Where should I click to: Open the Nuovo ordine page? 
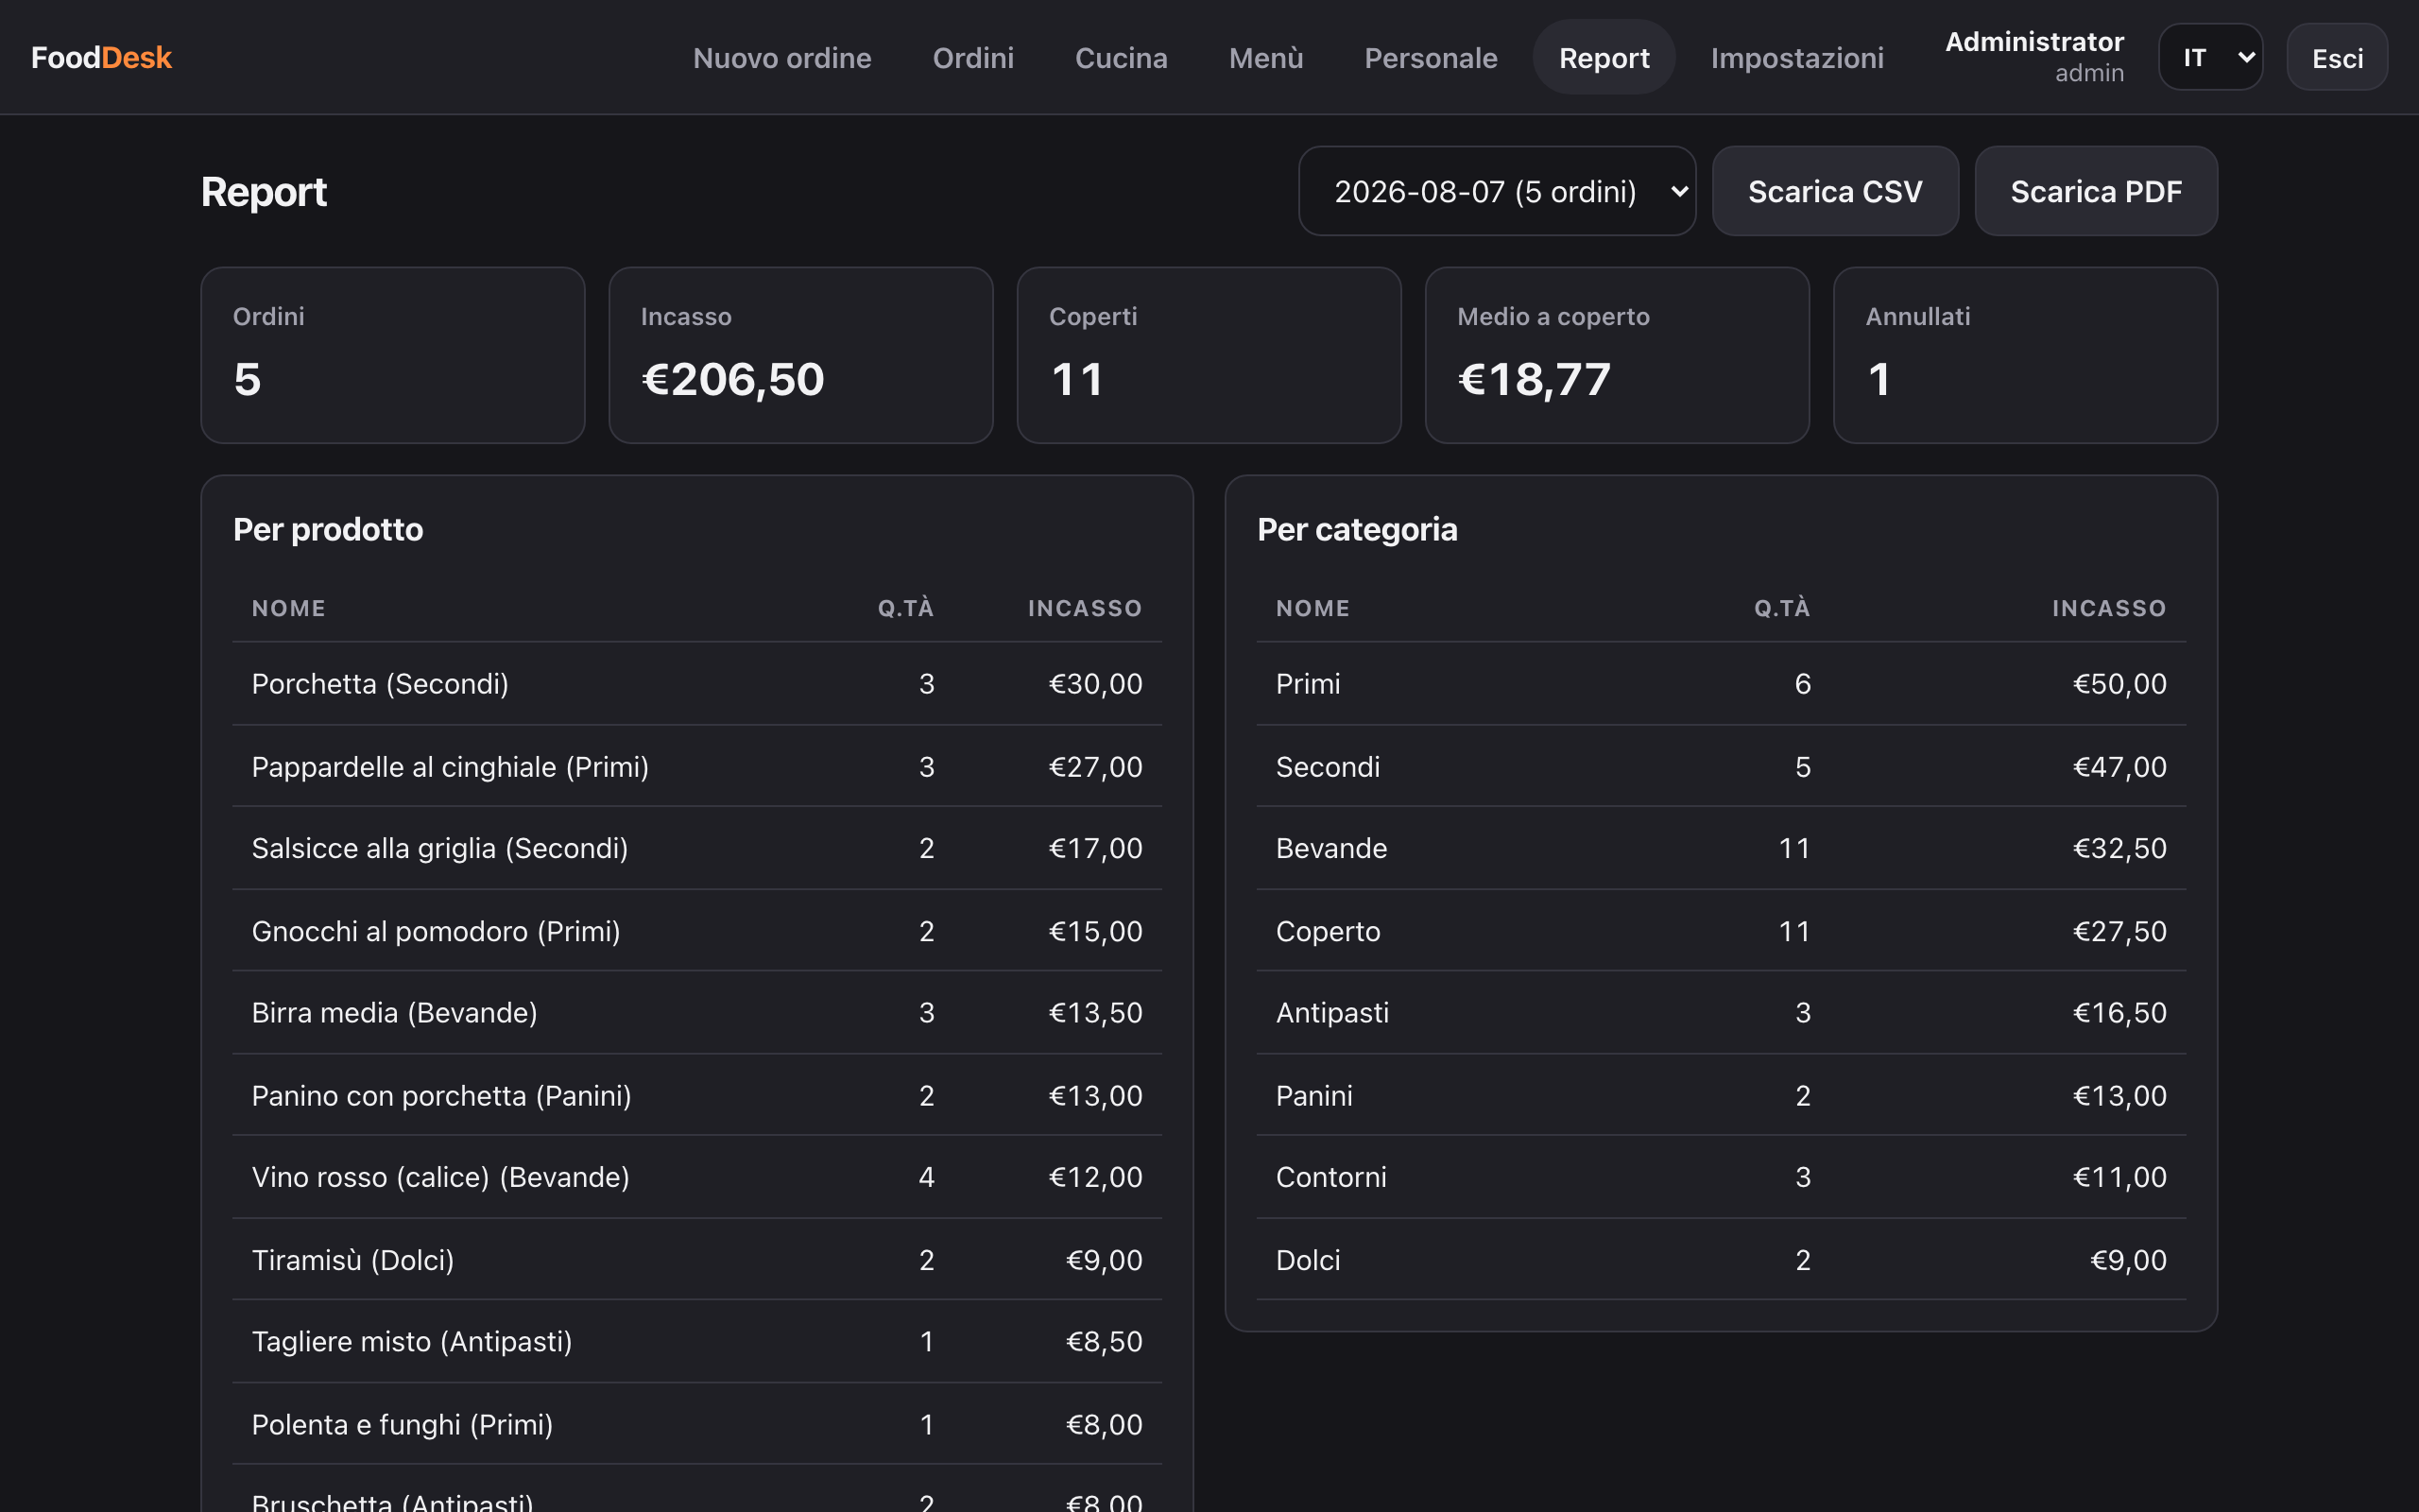(781, 57)
